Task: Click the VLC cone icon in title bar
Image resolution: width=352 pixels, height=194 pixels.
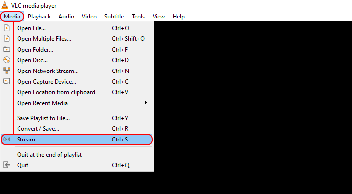Action: (5, 5)
